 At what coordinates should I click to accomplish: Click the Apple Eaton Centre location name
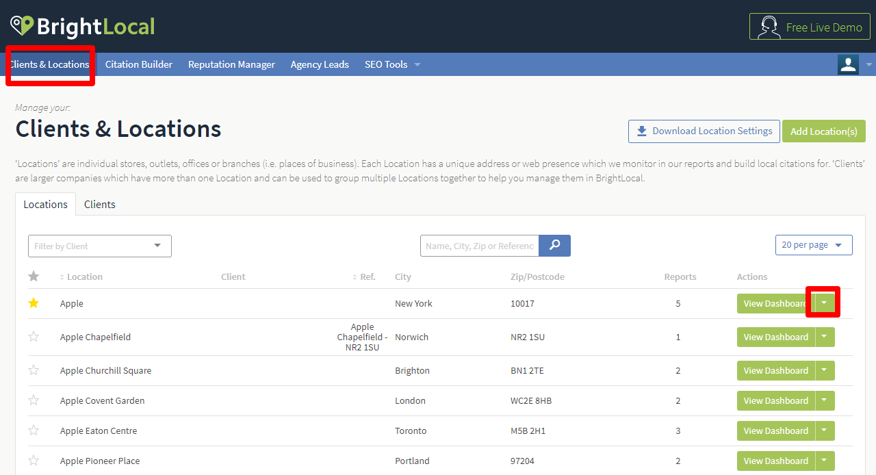pyautogui.click(x=99, y=431)
